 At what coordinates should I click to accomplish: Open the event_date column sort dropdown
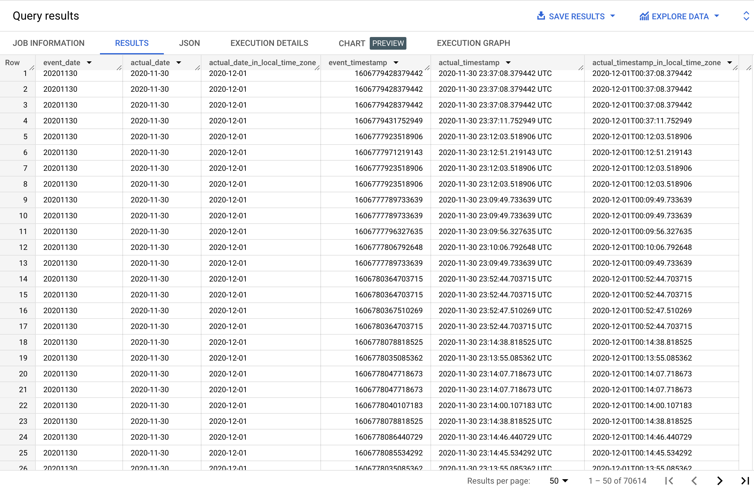click(x=90, y=62)
